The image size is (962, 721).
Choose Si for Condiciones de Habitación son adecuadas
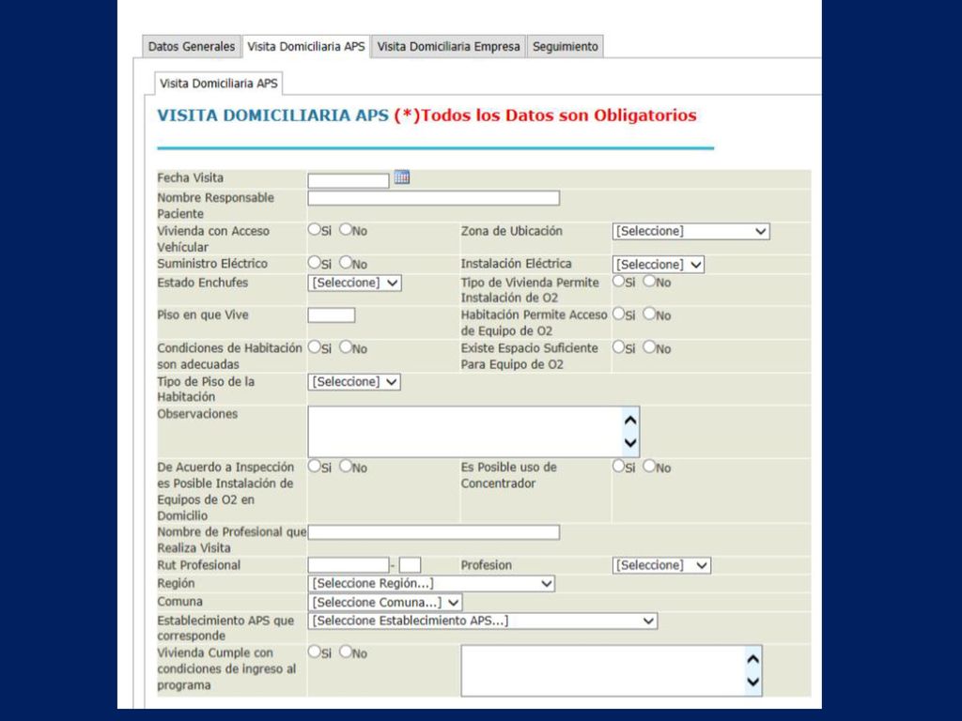314,347
